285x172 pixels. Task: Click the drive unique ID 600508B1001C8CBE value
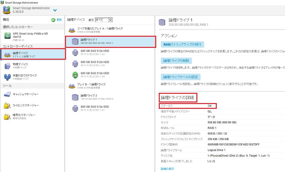(x=234, y=145)
